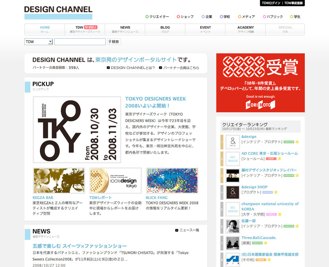Click the star icon beside Three.Ball.Cascade.
329x267 pixels.
(x=265, y=243)
